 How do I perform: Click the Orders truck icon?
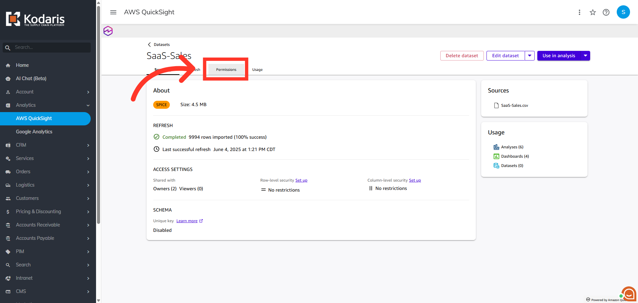[8, 172]
